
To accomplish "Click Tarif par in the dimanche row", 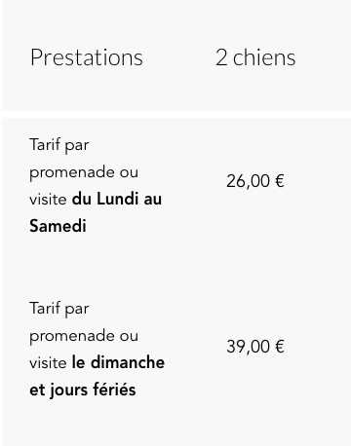I will pos(59,309).
